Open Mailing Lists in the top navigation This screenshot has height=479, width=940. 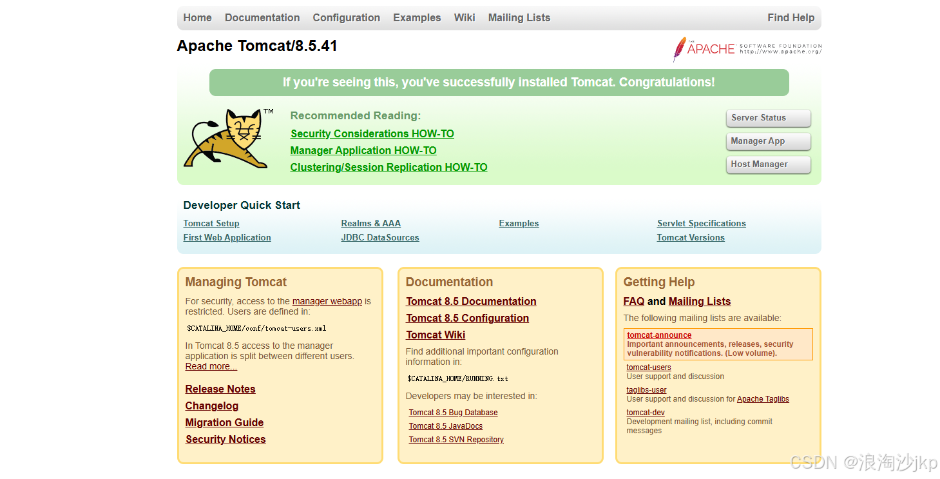point(519,18)
